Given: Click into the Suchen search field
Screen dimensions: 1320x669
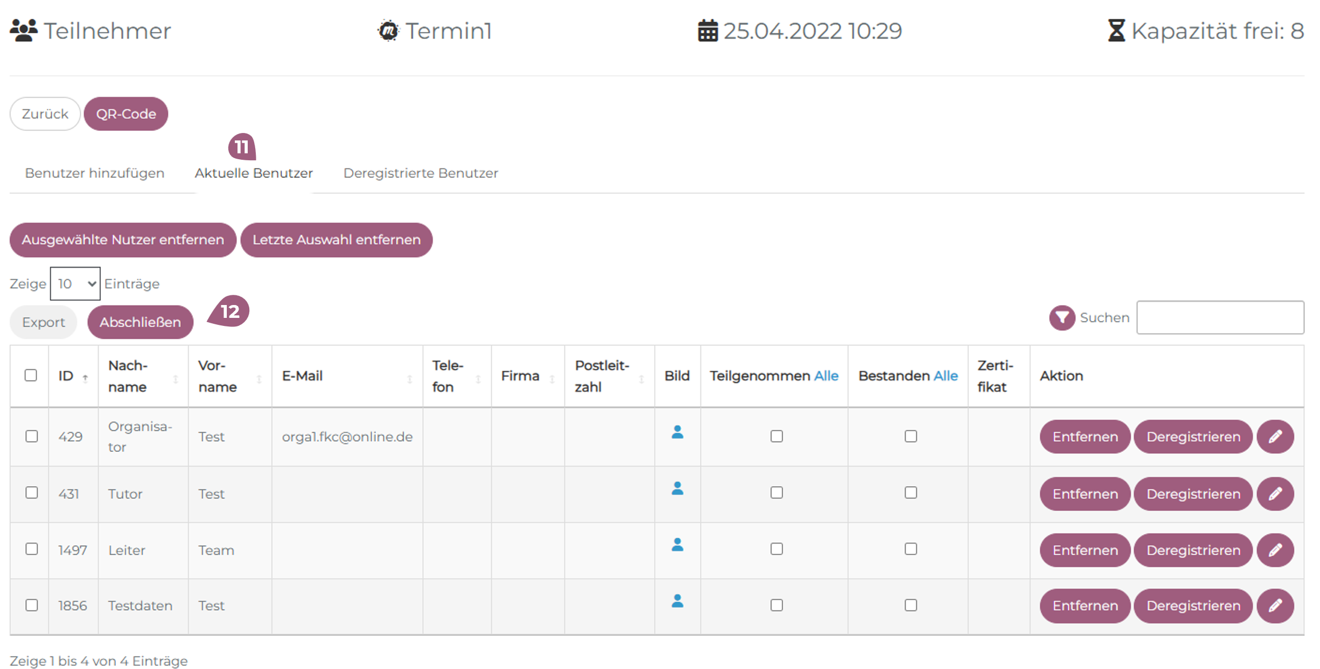Looking at the screenshot, I should click(x=1219, y=318).
